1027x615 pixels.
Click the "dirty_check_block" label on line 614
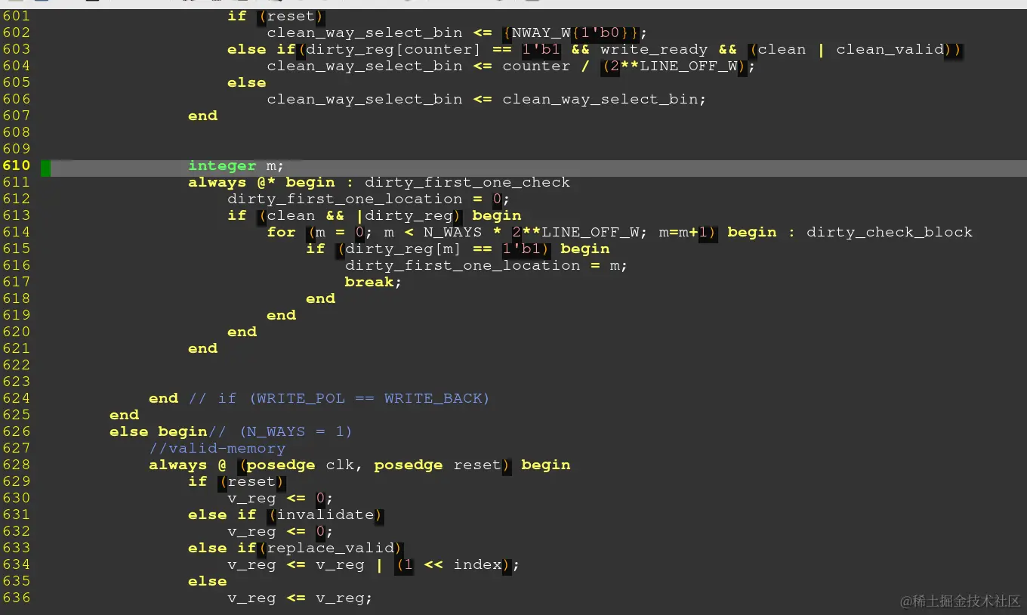[x=890, y=233]
